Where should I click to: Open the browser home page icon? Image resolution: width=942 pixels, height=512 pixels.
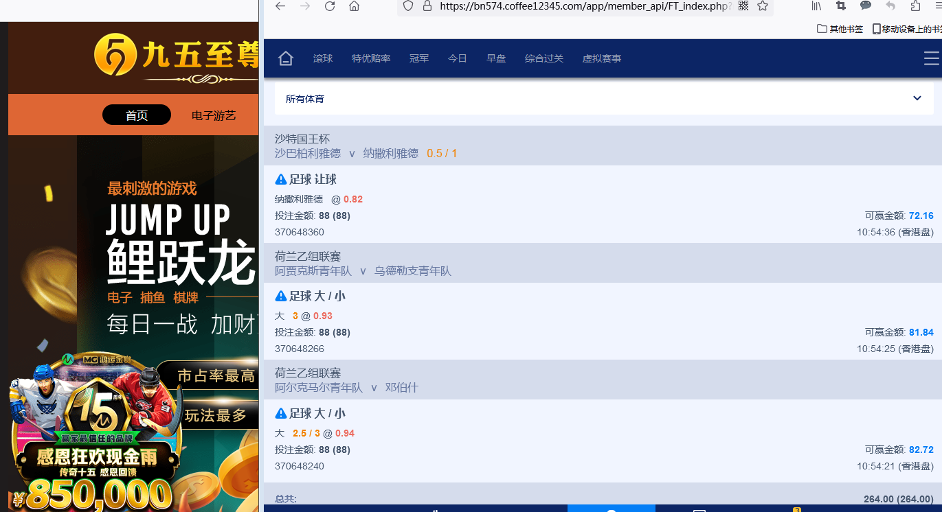click(x=354, y=6)
